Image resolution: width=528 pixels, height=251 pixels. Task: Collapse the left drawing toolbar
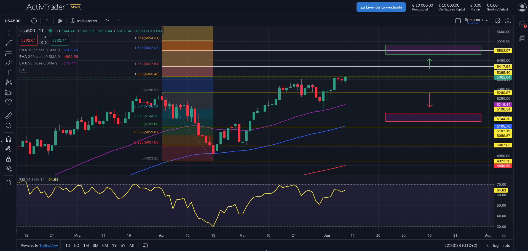click(x=1, y=142)
